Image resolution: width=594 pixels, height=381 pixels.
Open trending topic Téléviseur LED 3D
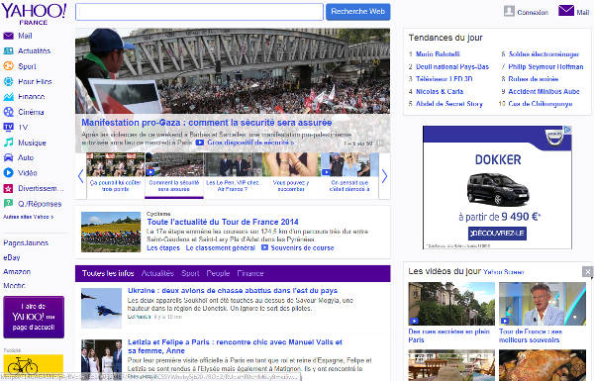(444, 79)
